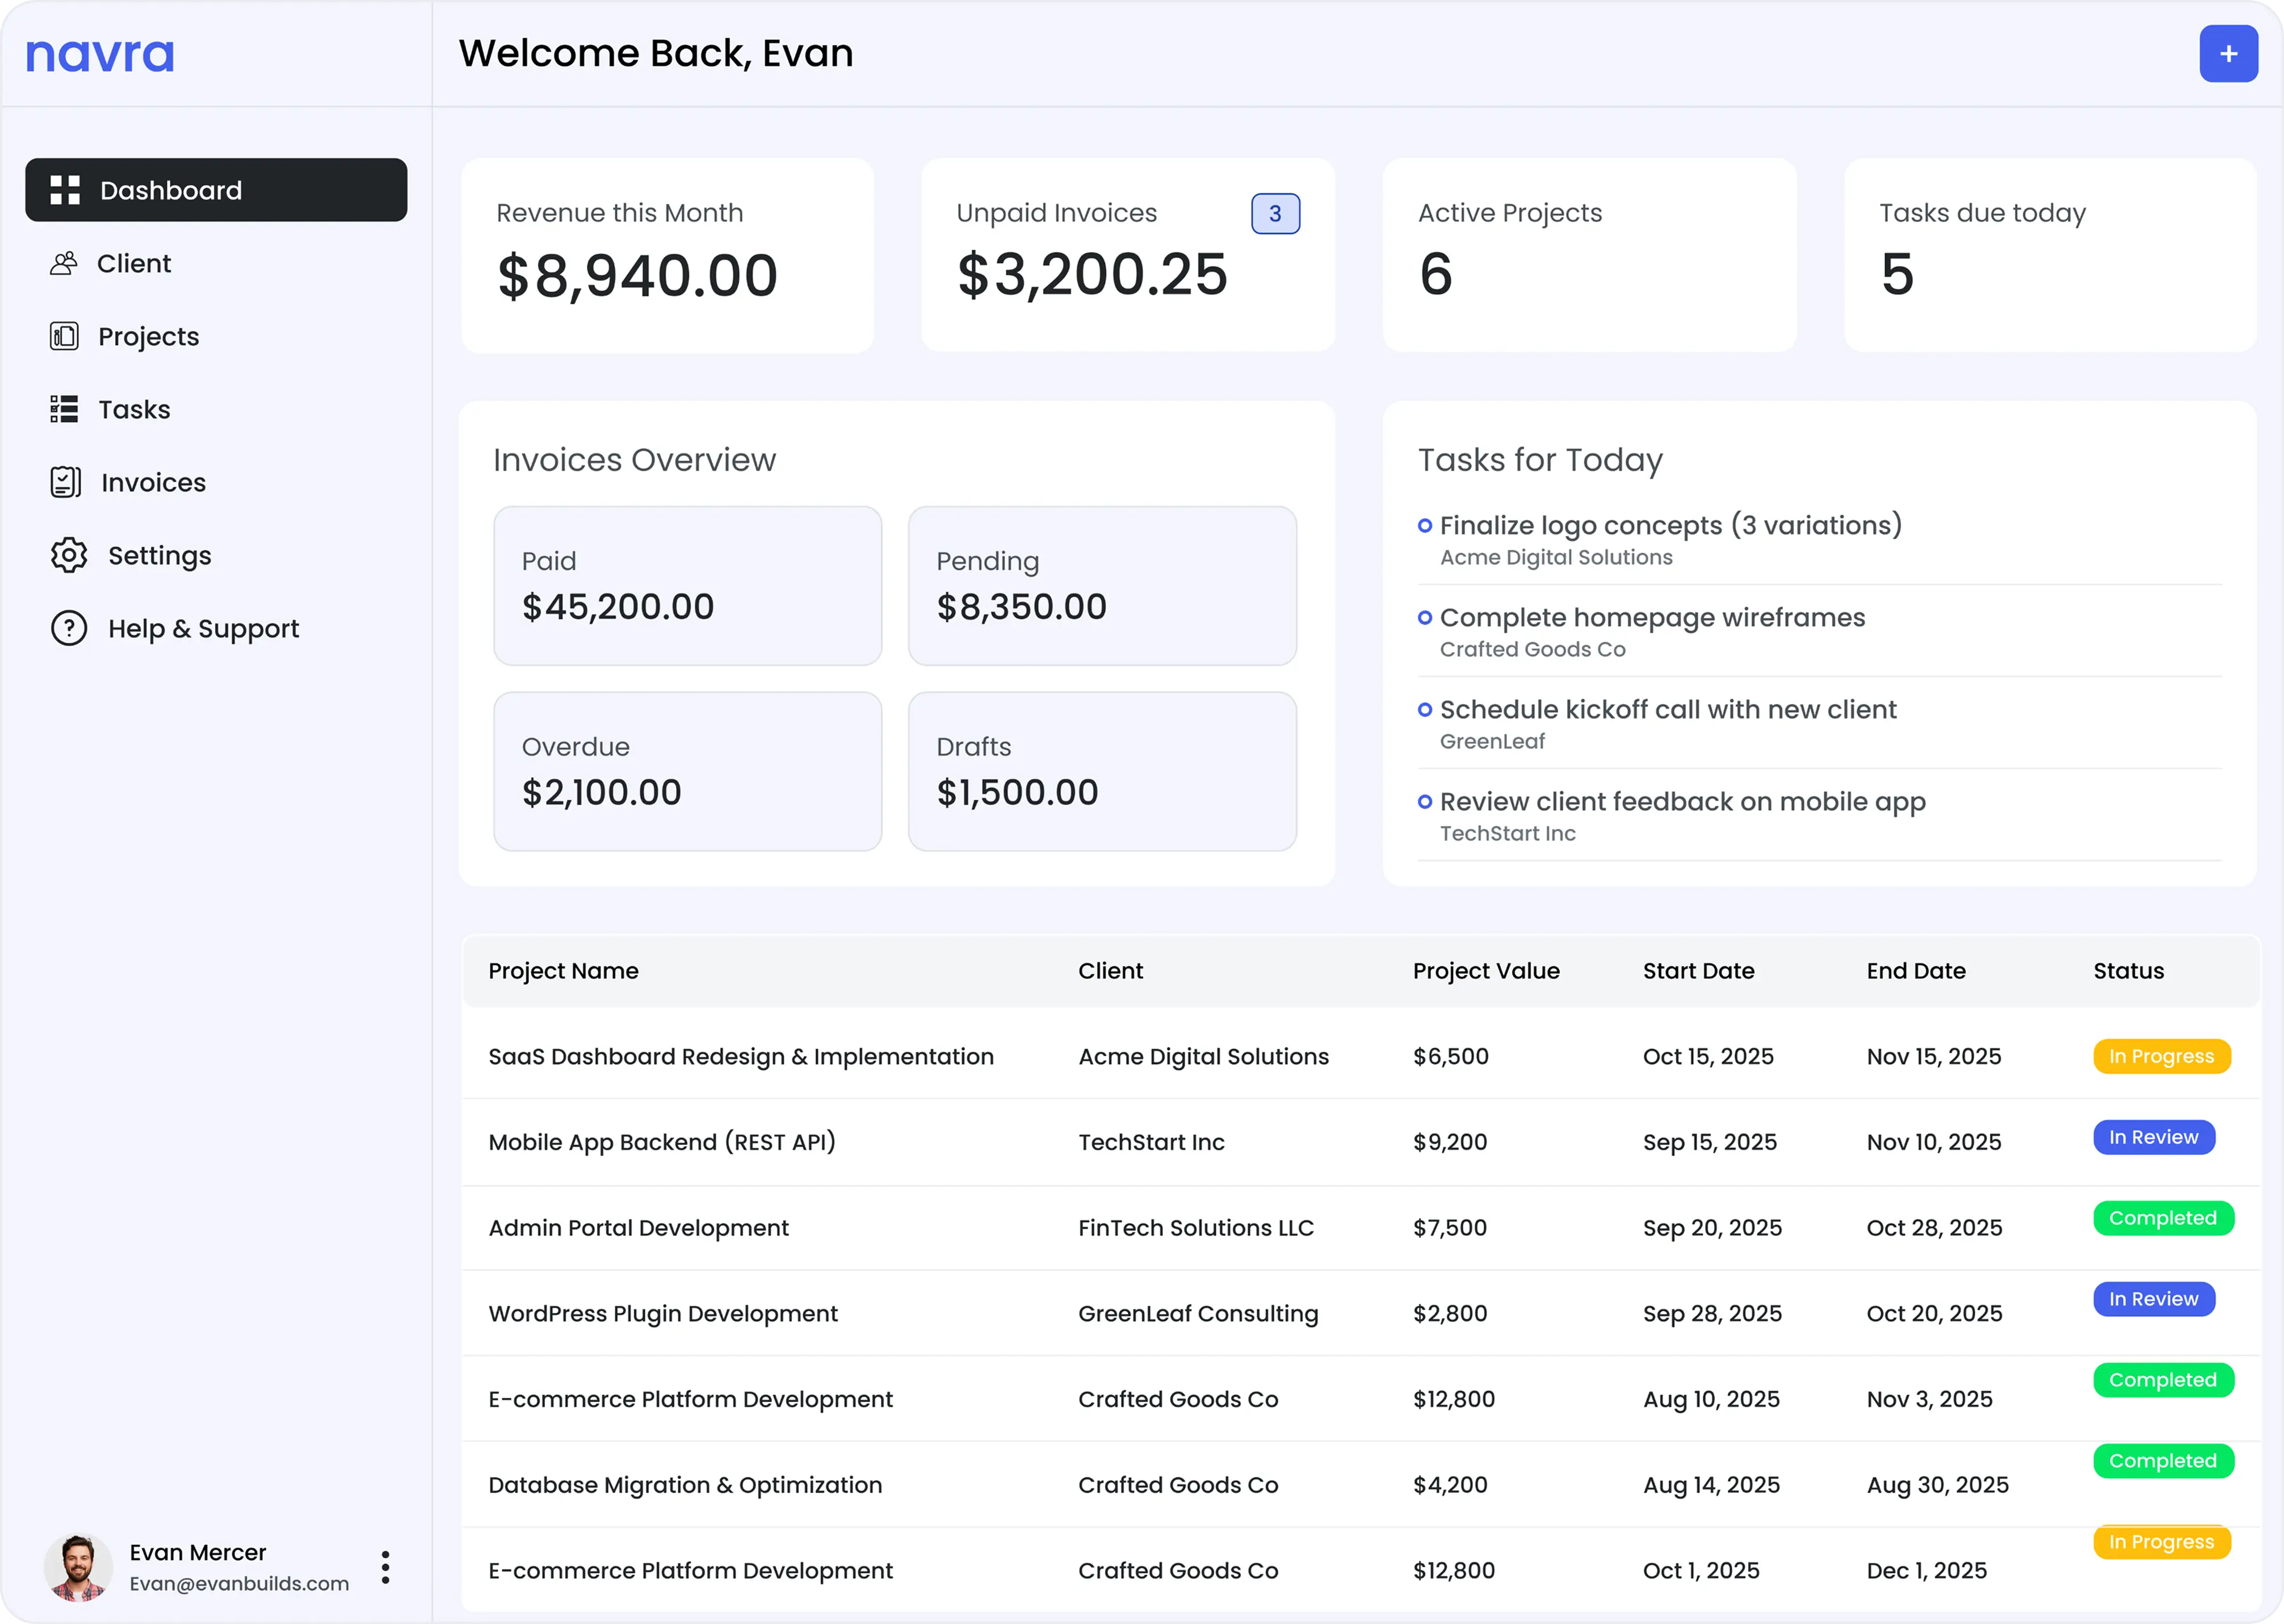The height and width of the screenshot is (1624, 2284).
Task: Check off 'Complete homepage wireframes' task
Action: tap(1426, 617)
